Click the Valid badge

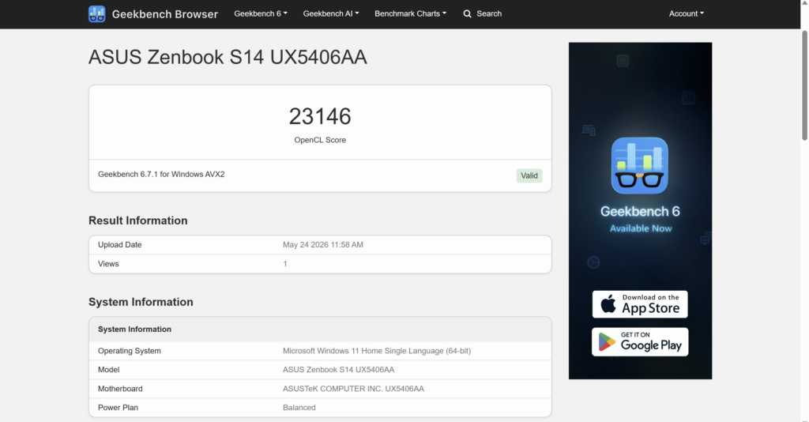click(x=529, y=175)
